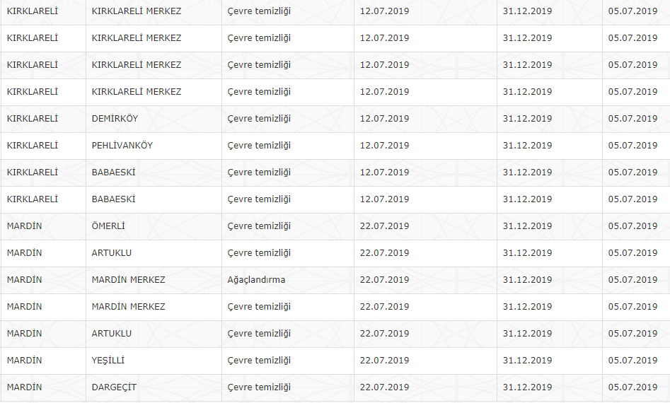This screenshot has width=670, height=403.
Task: Click 31.12.2019 date in the YEŞİLLİ row
Action: click(x=527, y=361)
